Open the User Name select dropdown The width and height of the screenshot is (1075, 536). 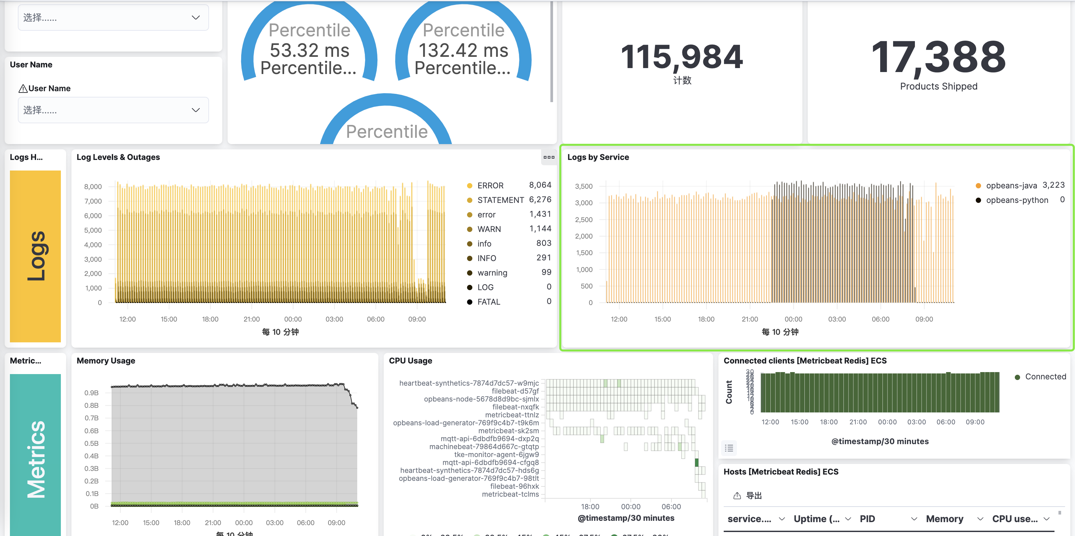click(113, 110)
